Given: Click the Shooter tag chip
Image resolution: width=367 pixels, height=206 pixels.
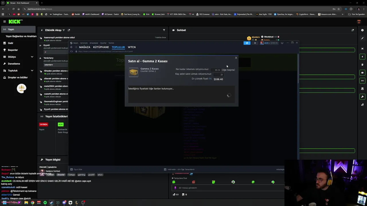Looking at the screenshot, I should click(61, 175).
